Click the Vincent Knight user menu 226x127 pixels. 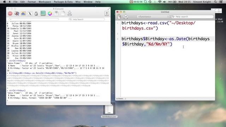[202, 2]
